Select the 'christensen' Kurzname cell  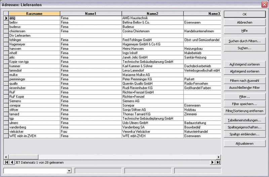tap(34, 31)
